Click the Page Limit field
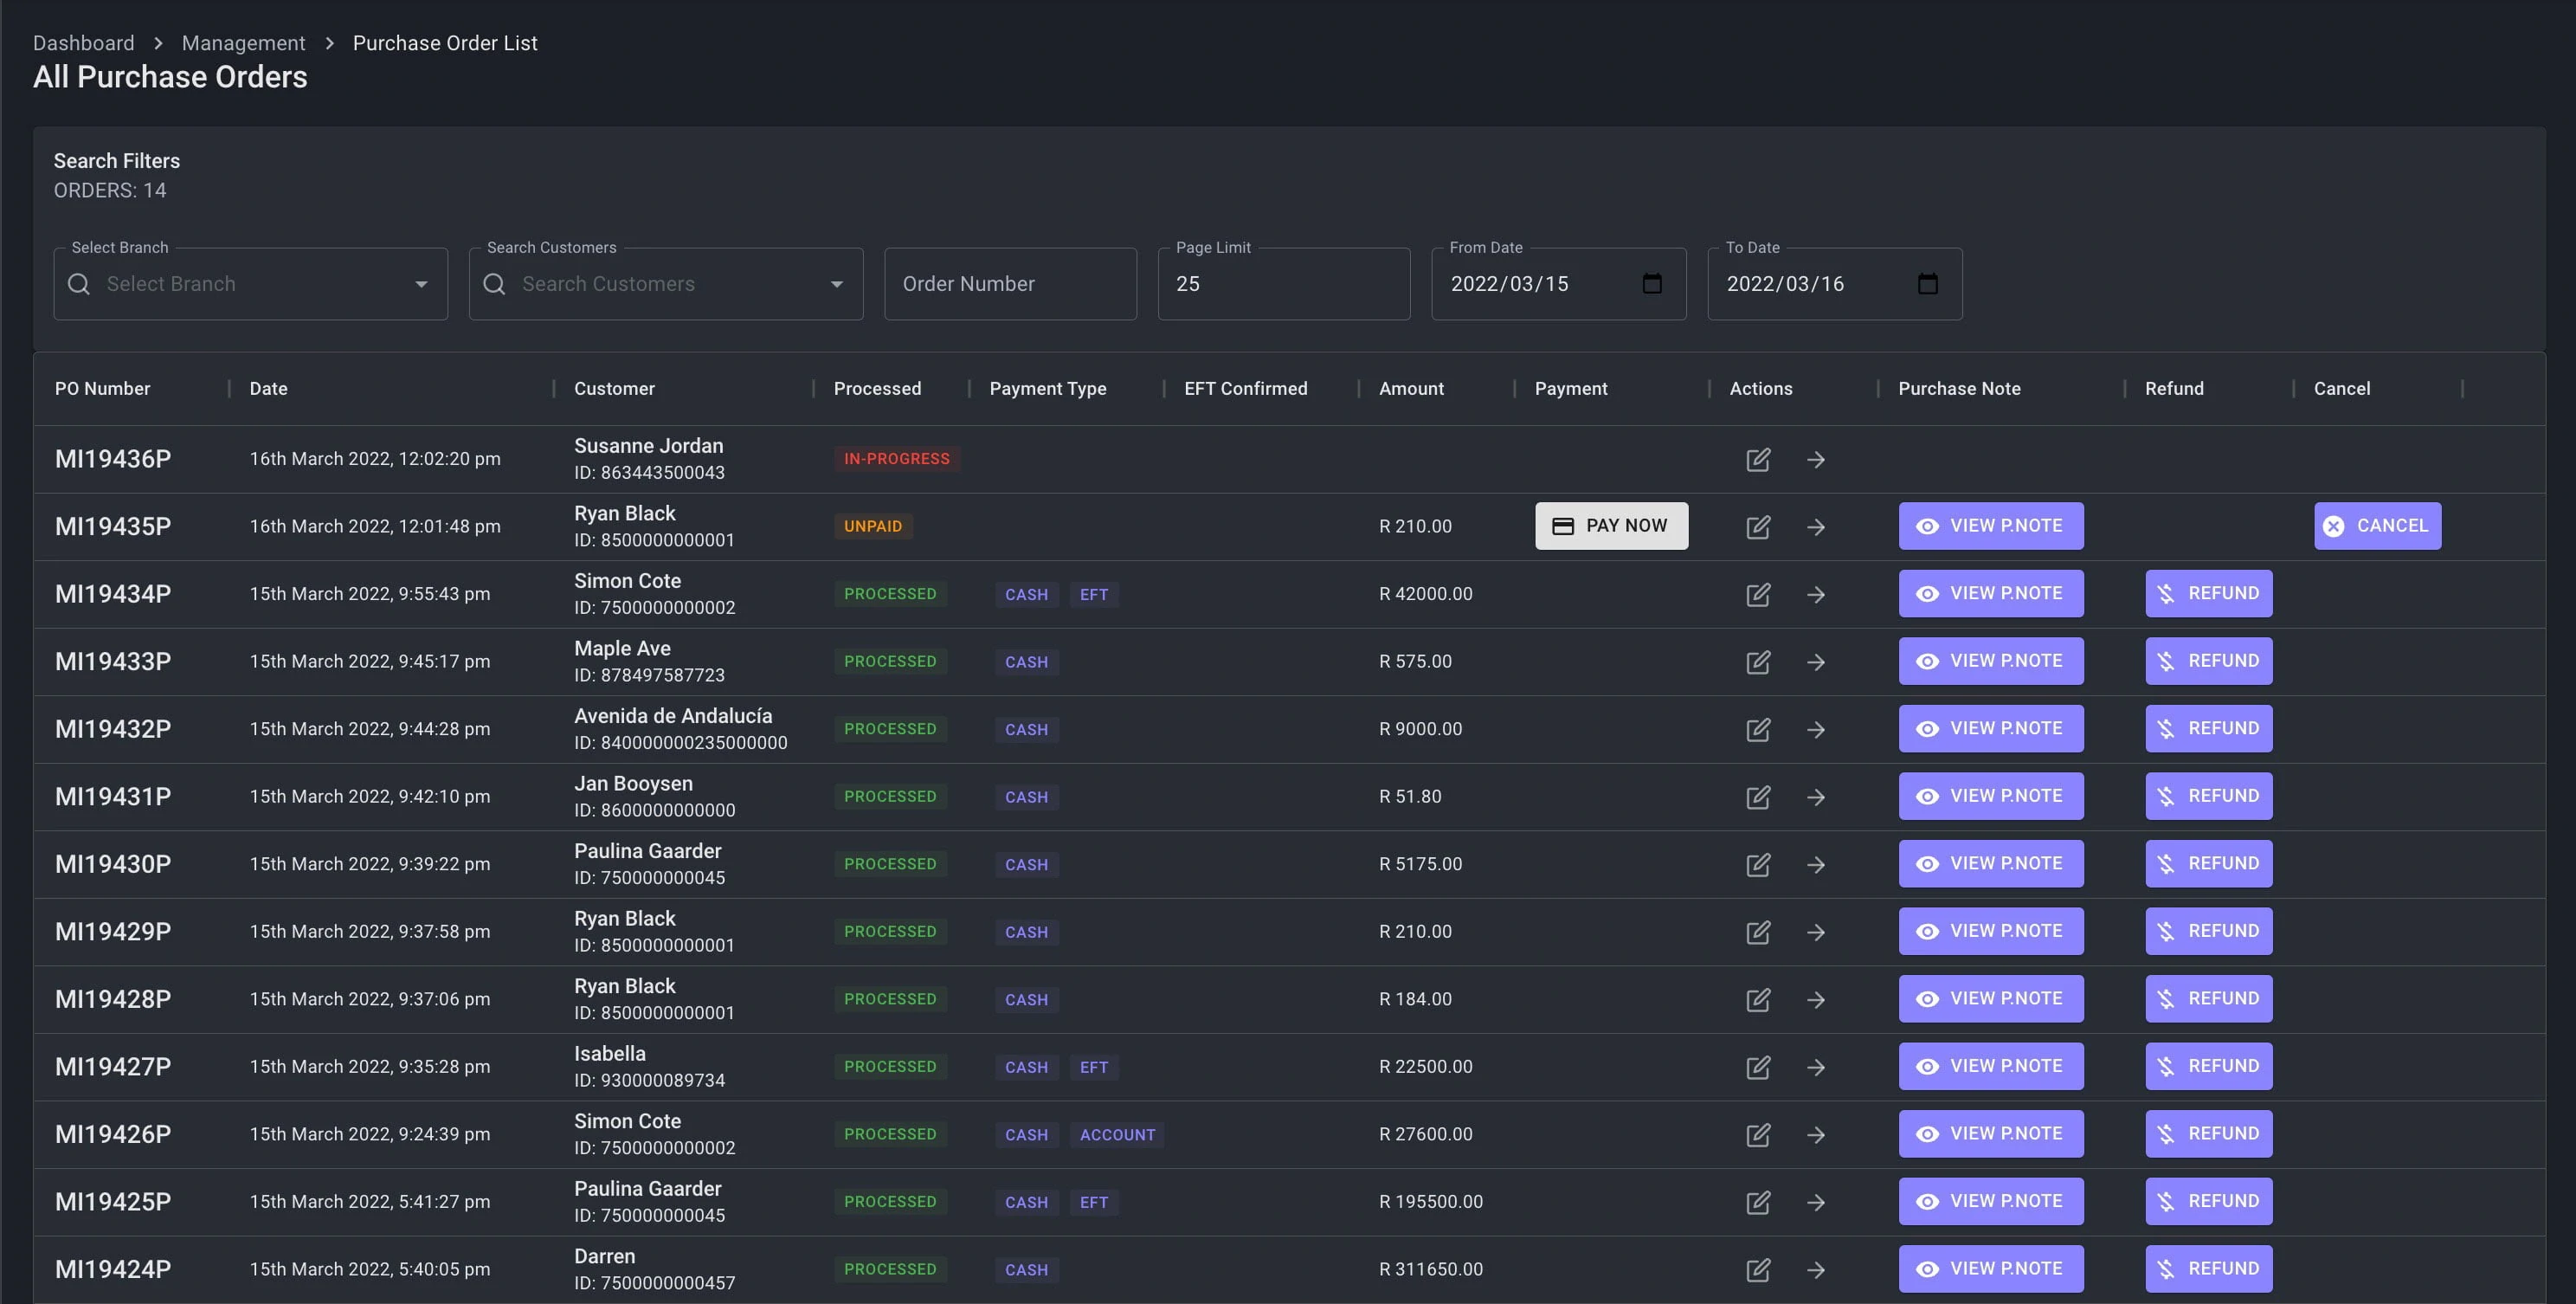The height and width of the screenshot is (1304, 2576). click(x=1283, y=284)
